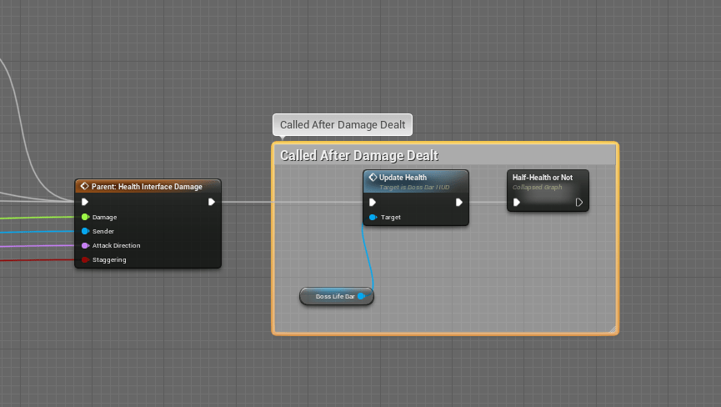This screenshot has height=407, width=721.
Task: Click the Half-Health or Not exec input pin
Action: (x=517, y=202)
